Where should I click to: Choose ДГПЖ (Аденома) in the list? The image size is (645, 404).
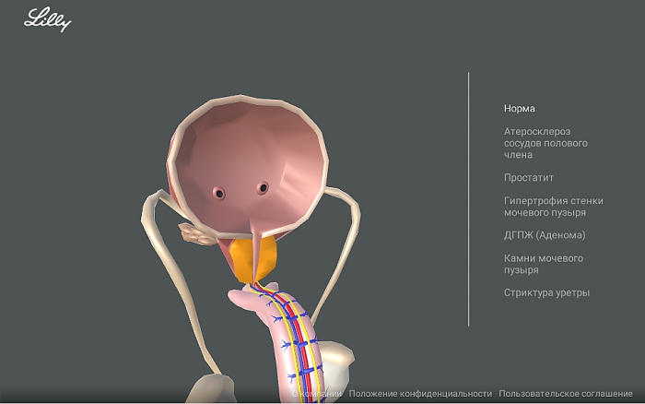(x=545, y=235)
